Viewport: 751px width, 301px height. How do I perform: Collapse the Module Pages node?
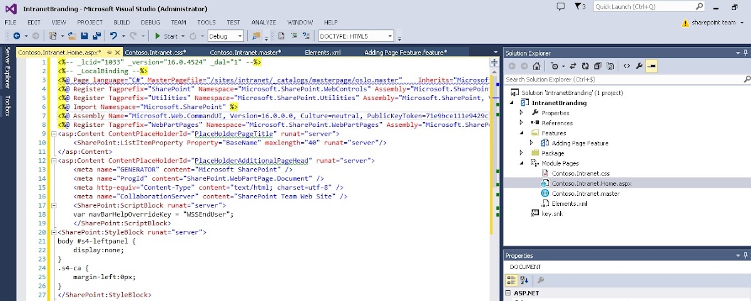tap(521, 163)
